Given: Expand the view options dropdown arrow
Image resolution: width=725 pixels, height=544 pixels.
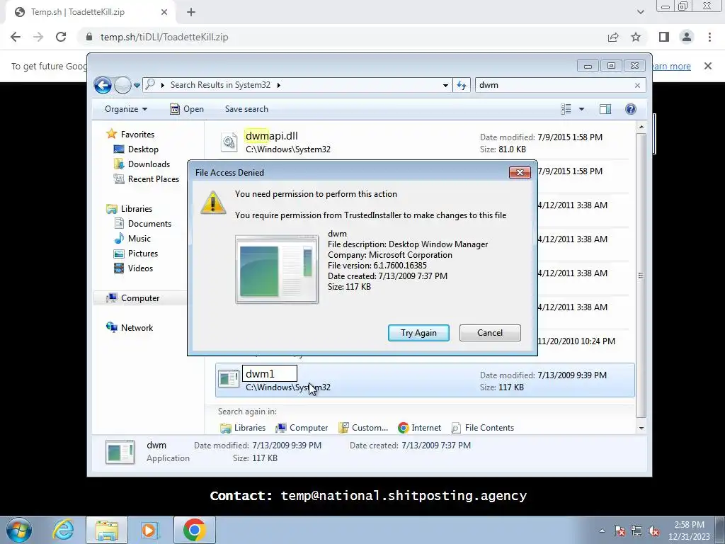Looking at the screenshot, I should click(x=582, y=109).
